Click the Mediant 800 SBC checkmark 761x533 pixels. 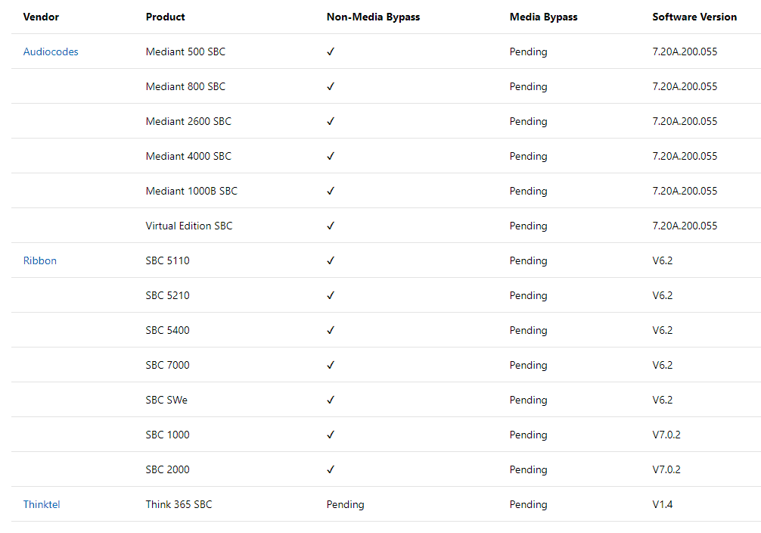[331, 87]
